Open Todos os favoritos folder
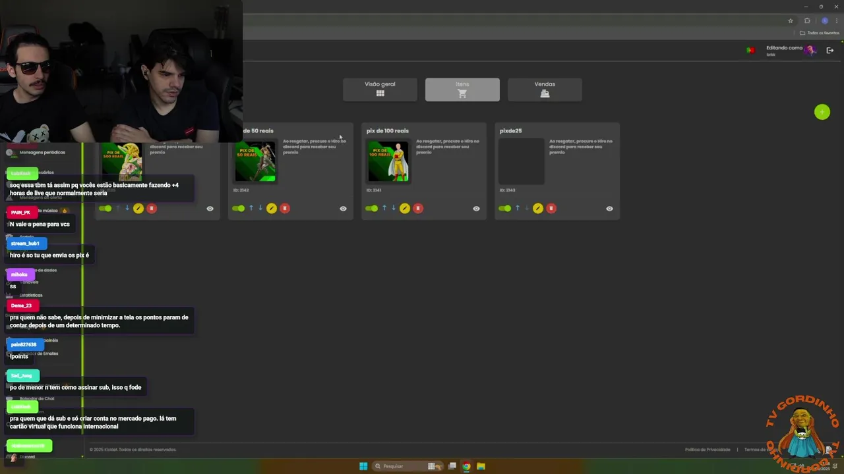844x474 pixels. [x=820, y=33]
